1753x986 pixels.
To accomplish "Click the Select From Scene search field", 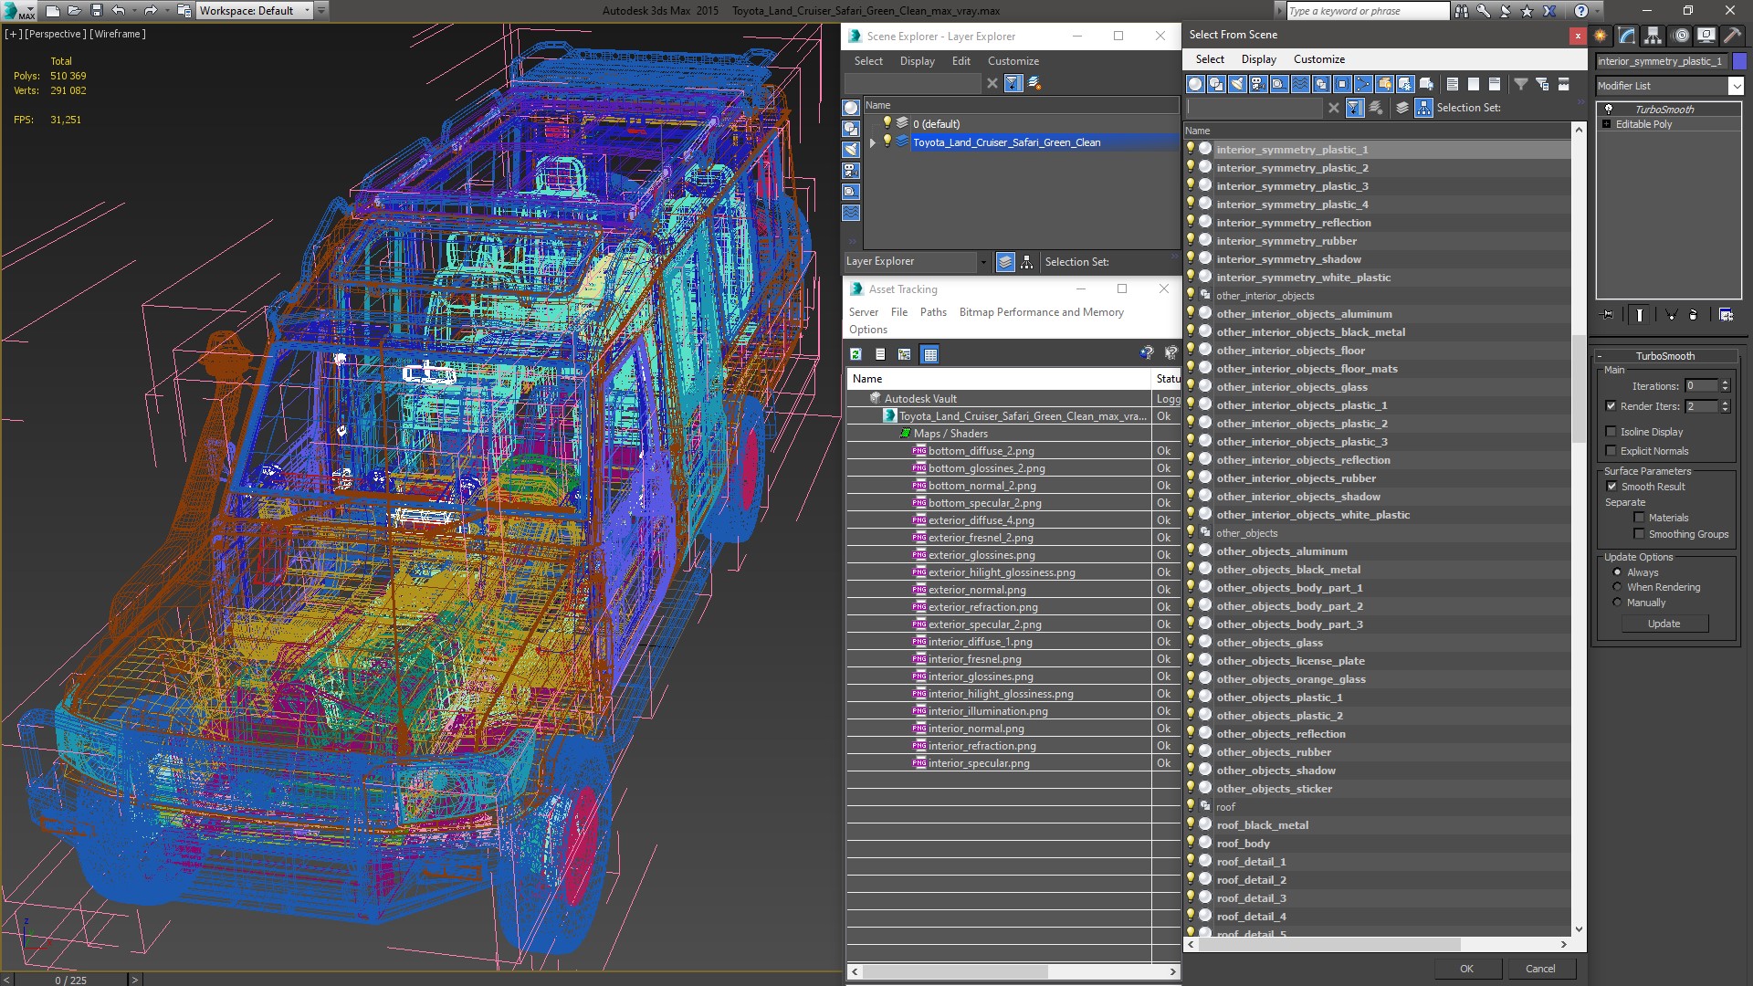I will point(1254,108).
